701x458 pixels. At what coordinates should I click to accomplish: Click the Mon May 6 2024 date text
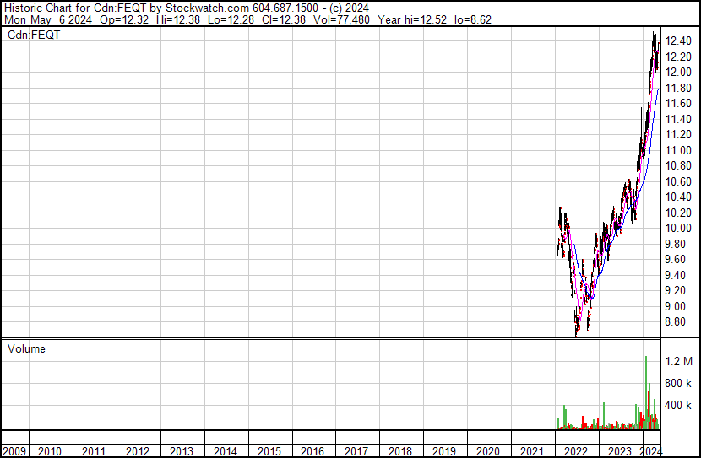point(44,19)
